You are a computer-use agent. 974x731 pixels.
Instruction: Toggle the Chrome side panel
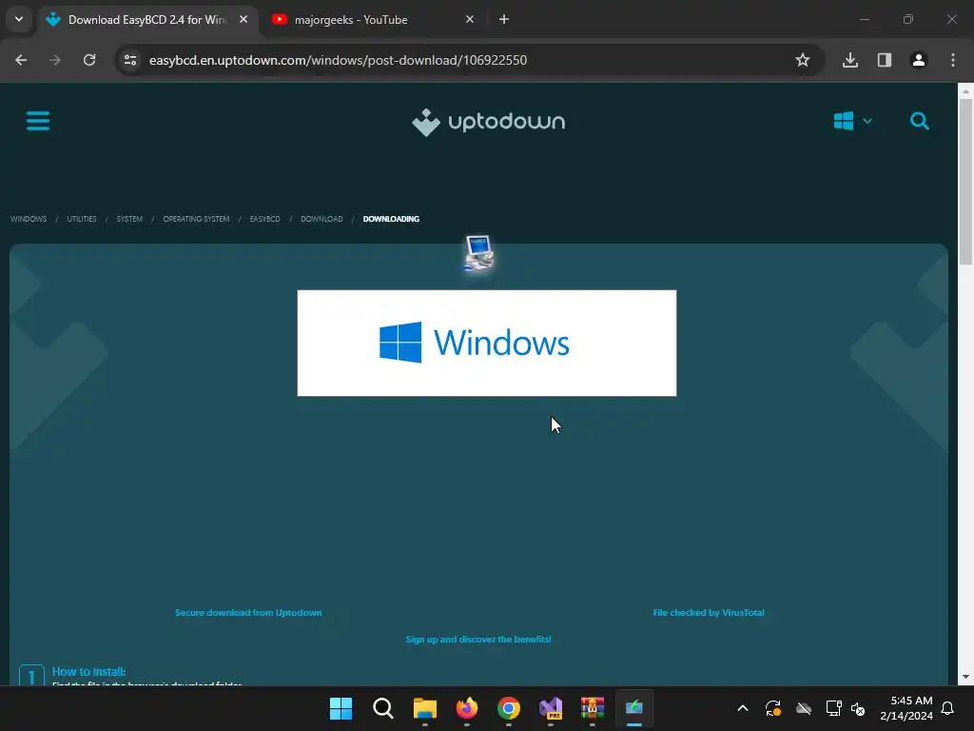pyautogui.click(x=885, y=60)
